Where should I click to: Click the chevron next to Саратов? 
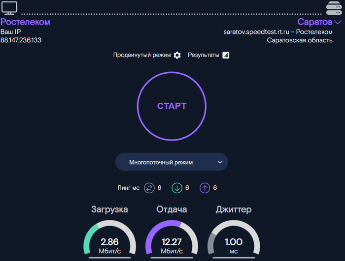click(x=338, y=23)
